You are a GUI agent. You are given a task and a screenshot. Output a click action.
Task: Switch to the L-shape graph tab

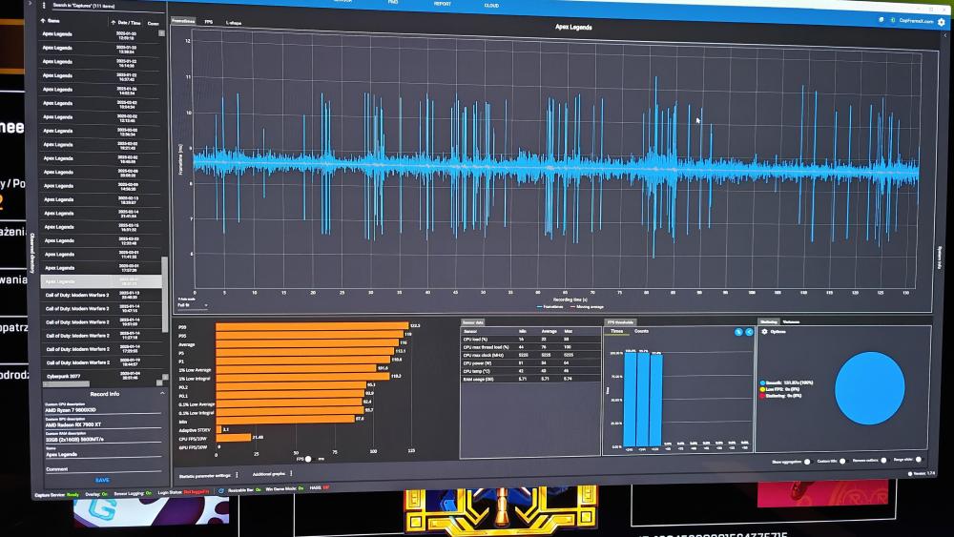point(233,23)
